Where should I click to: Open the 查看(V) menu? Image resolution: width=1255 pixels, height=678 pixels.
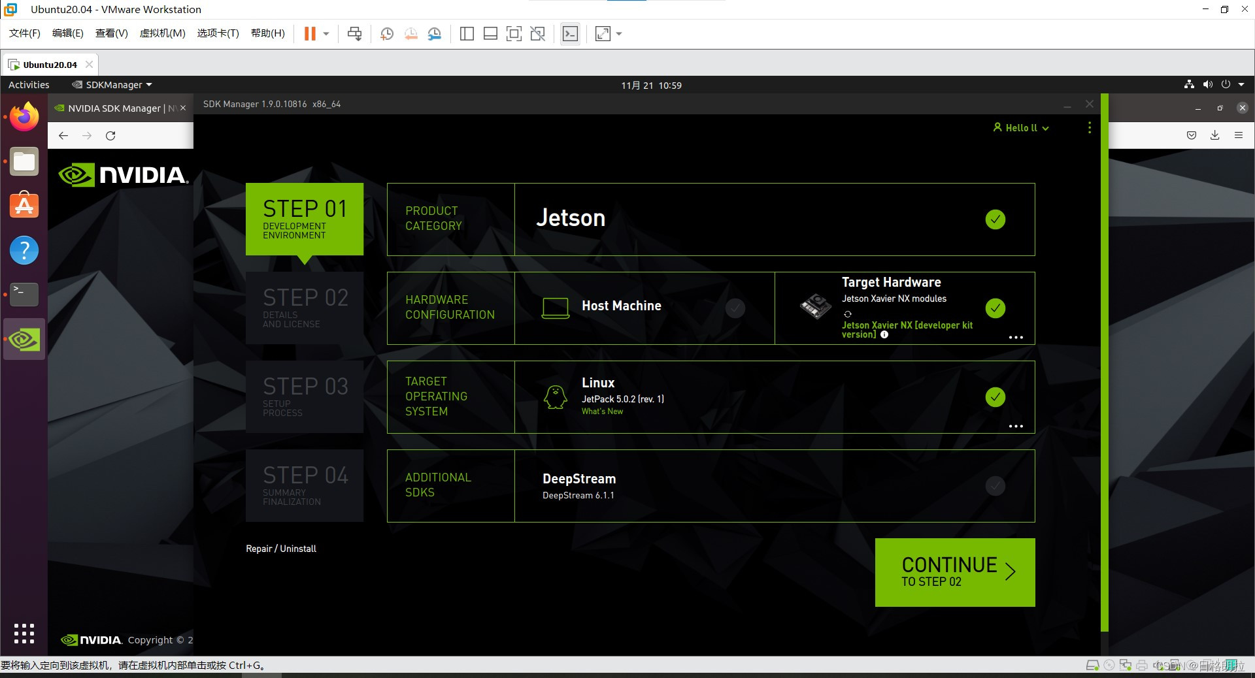pyautogui.click(x=112, y=33)
